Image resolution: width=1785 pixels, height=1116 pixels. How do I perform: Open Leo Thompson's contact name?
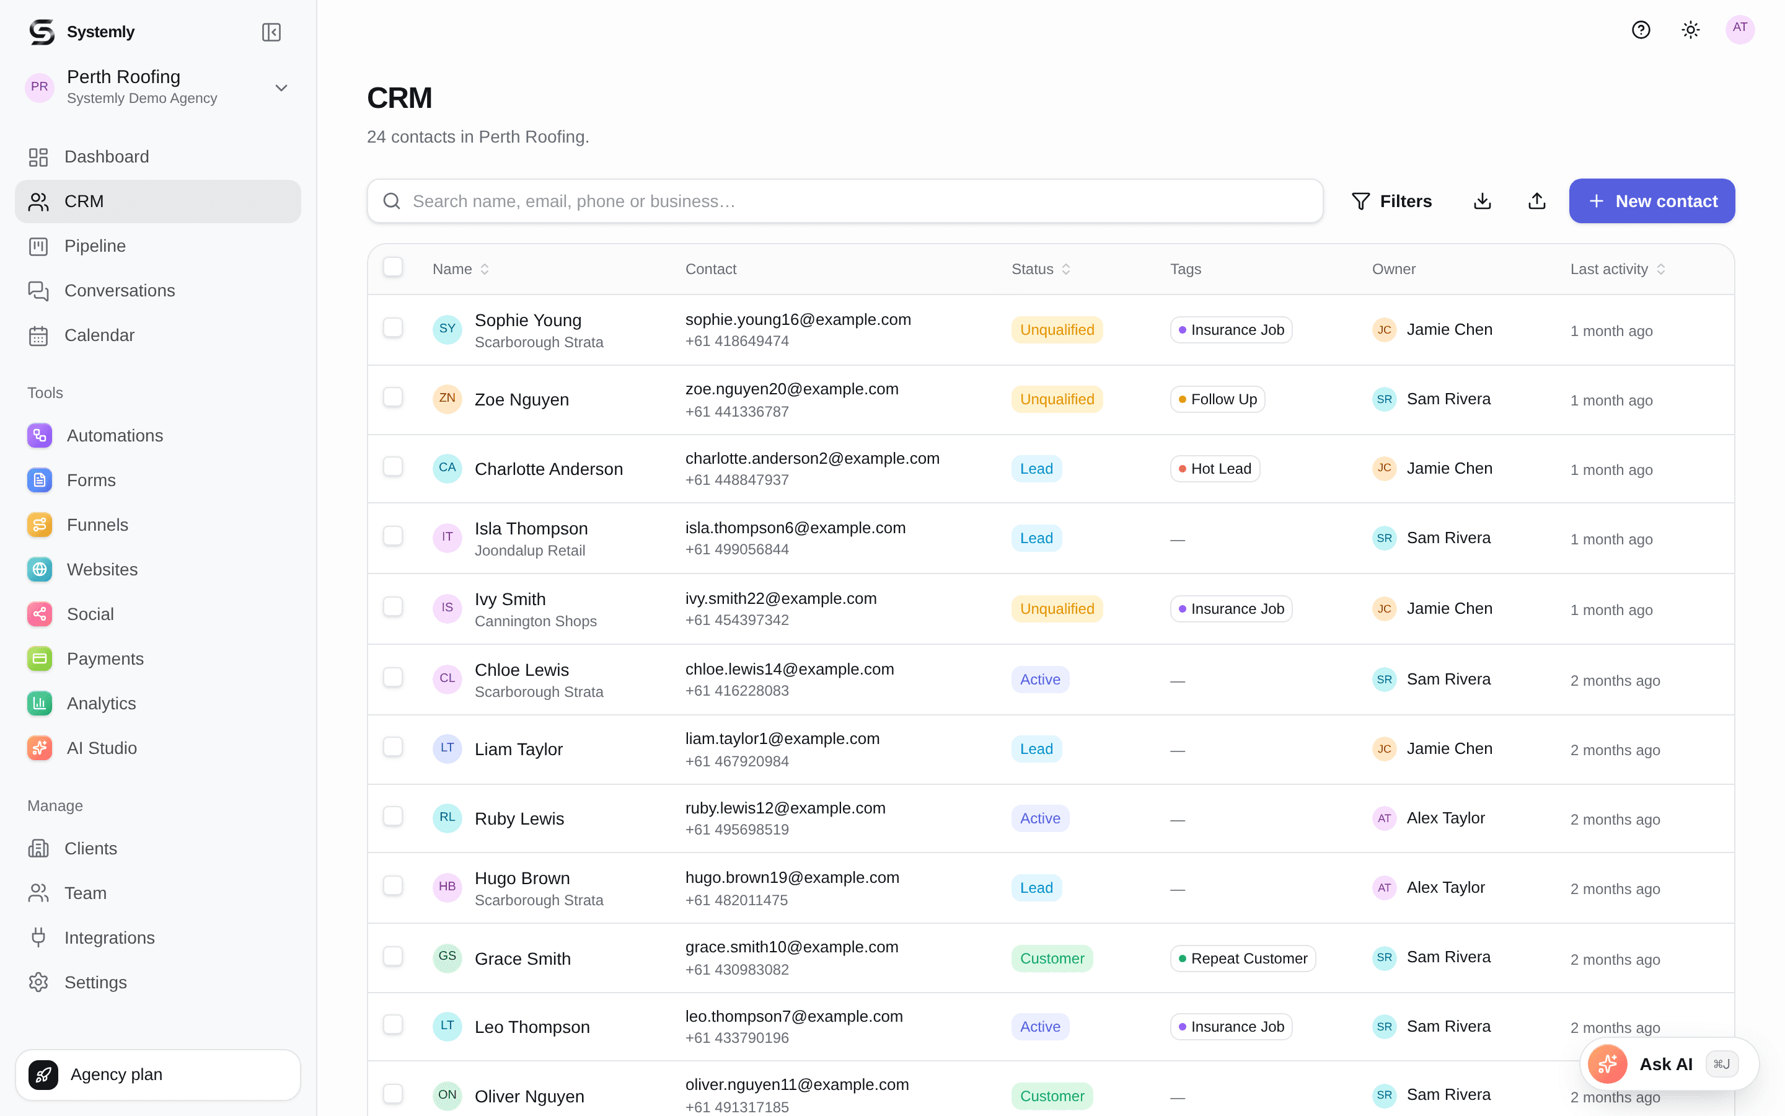[x=532, y=1027]
